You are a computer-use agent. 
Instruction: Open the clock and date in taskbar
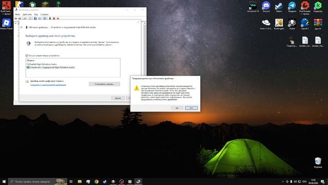tap(313, 181)
